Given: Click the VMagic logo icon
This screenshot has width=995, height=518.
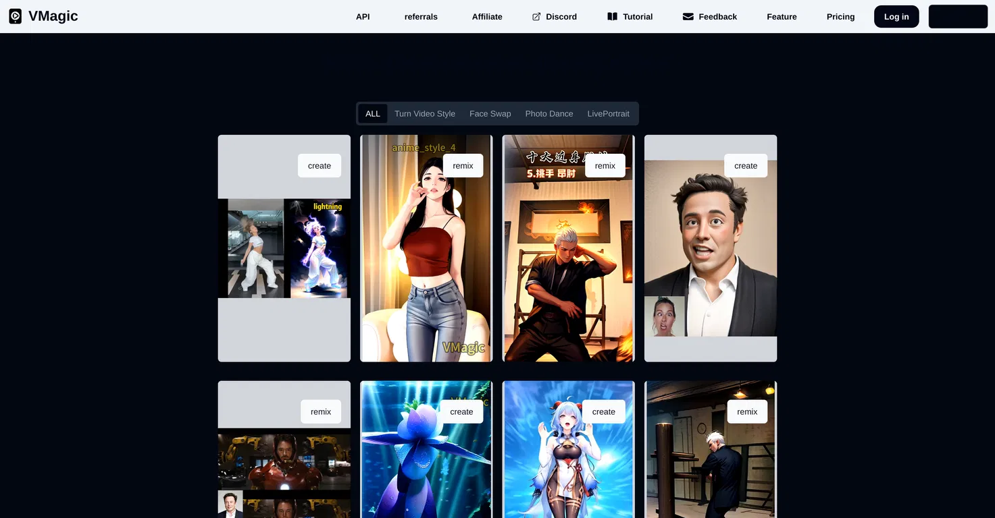Looking at the screenshot, I should pyautogui.click(x=15, y=16).
